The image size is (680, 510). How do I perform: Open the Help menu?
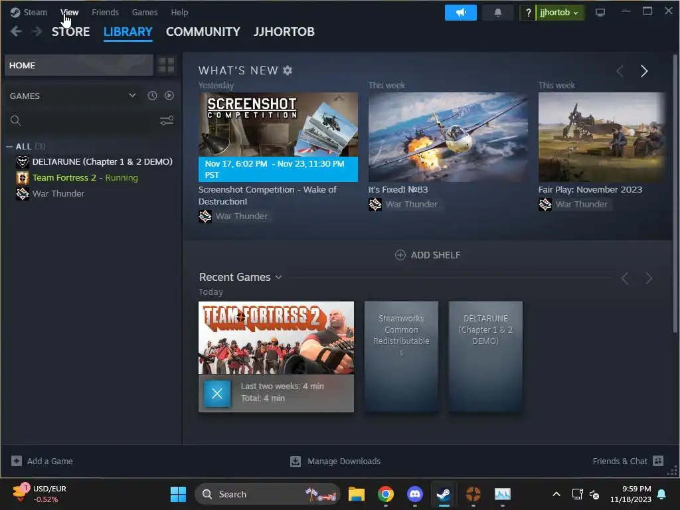click(x=179, y=12)
